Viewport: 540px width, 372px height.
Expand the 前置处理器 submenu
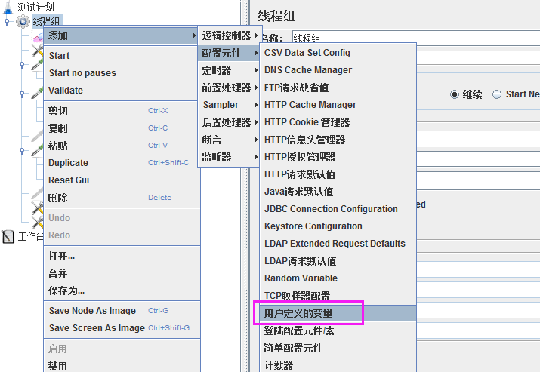(230, 88)
